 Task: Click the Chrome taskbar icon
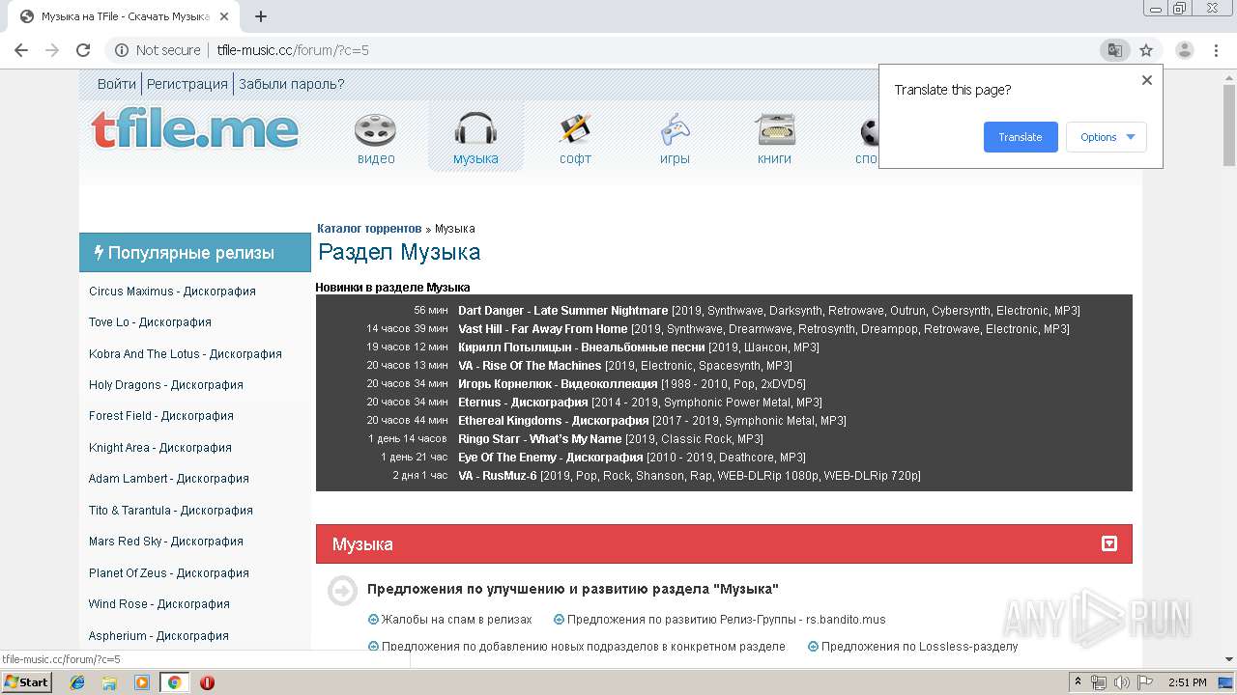pos(174,682)
